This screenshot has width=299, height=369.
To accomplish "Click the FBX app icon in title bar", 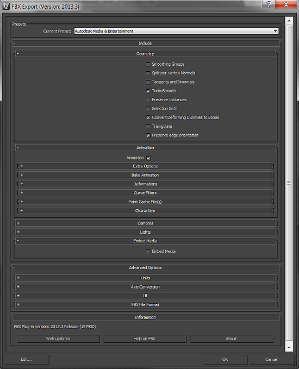I will [5, 6].
